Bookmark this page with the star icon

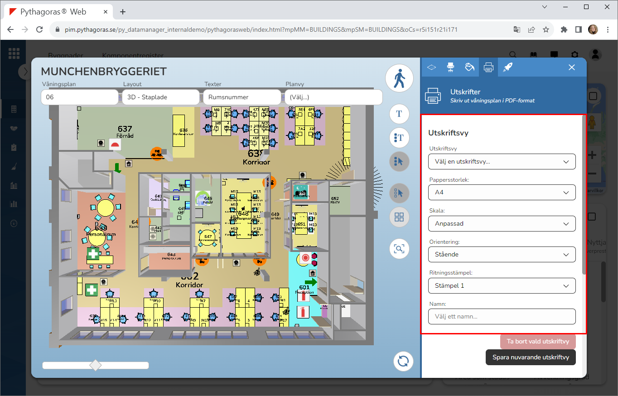546,29
